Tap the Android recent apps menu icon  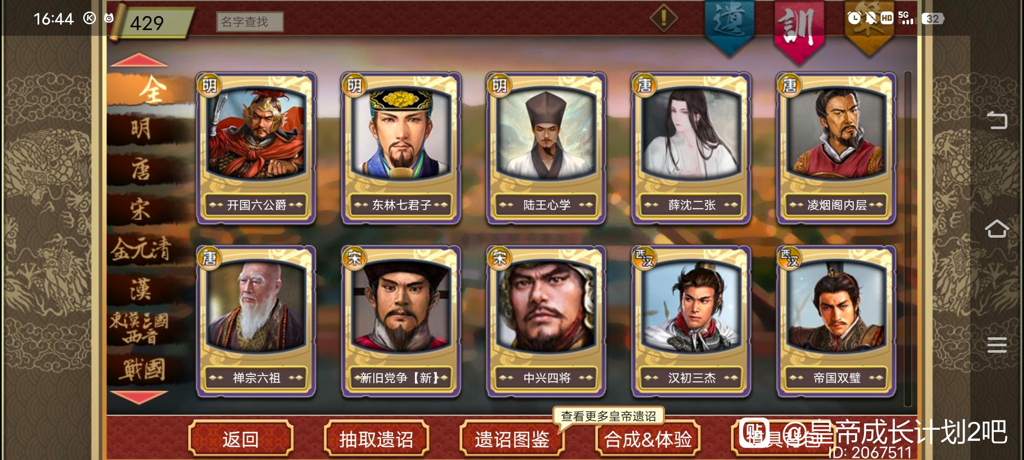click(997, 345)
